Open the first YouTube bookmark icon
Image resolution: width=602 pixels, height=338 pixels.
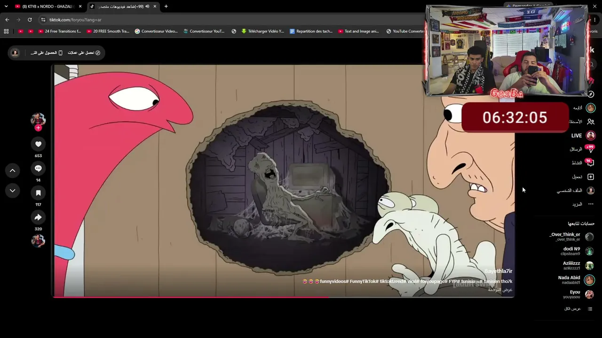point(21,31)
